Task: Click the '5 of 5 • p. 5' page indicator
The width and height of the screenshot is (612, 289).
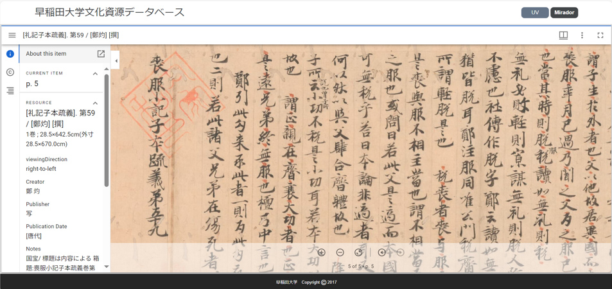Action: pos(361,267)
